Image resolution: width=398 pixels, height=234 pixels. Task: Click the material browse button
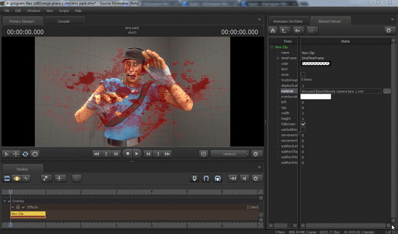(x=387, y=91)
